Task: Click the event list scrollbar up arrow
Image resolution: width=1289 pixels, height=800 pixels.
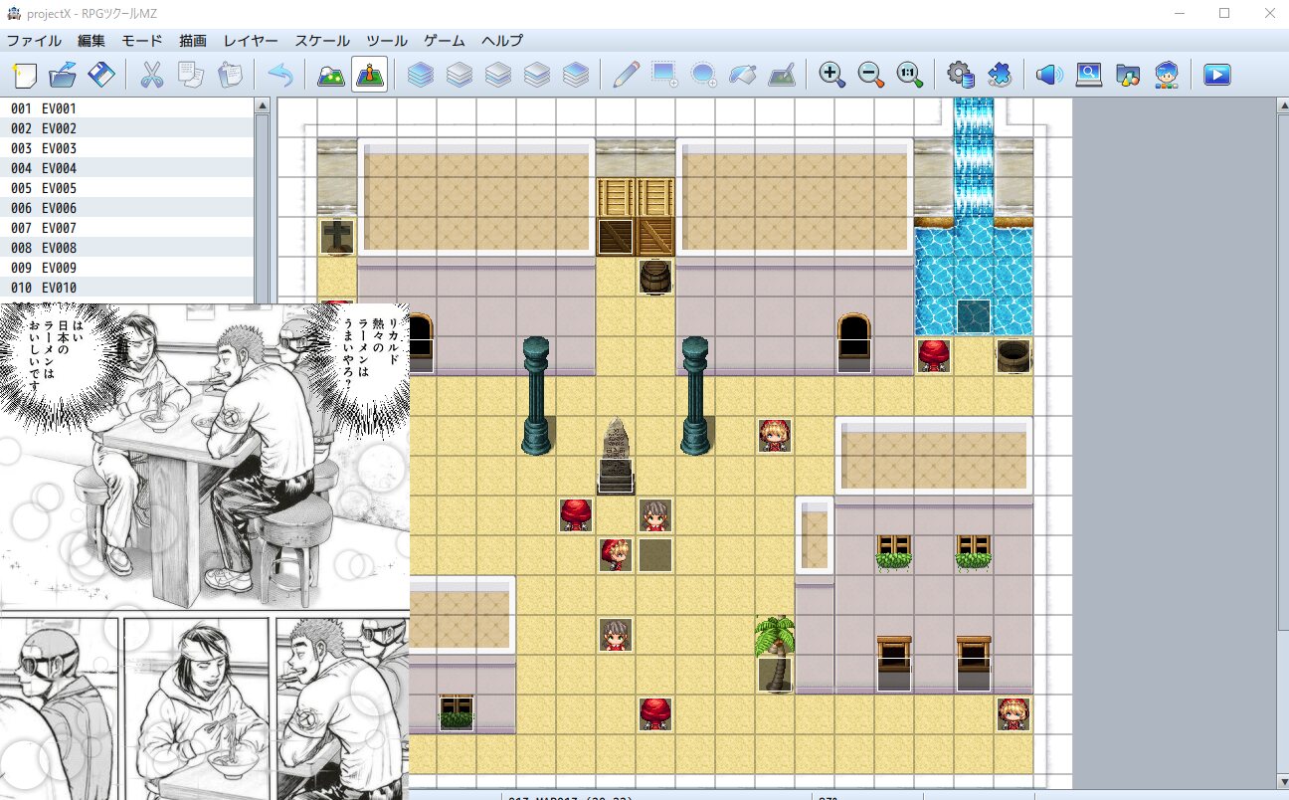Action: click(x=263, y=105)
